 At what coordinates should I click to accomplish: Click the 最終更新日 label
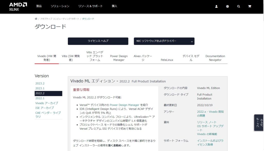coord(170,105)
